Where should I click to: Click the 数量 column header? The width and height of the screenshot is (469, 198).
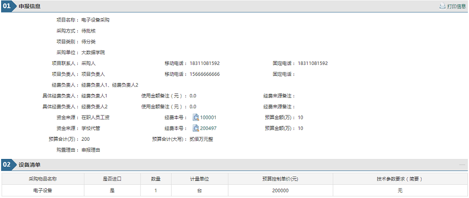[x=156, y=179]
